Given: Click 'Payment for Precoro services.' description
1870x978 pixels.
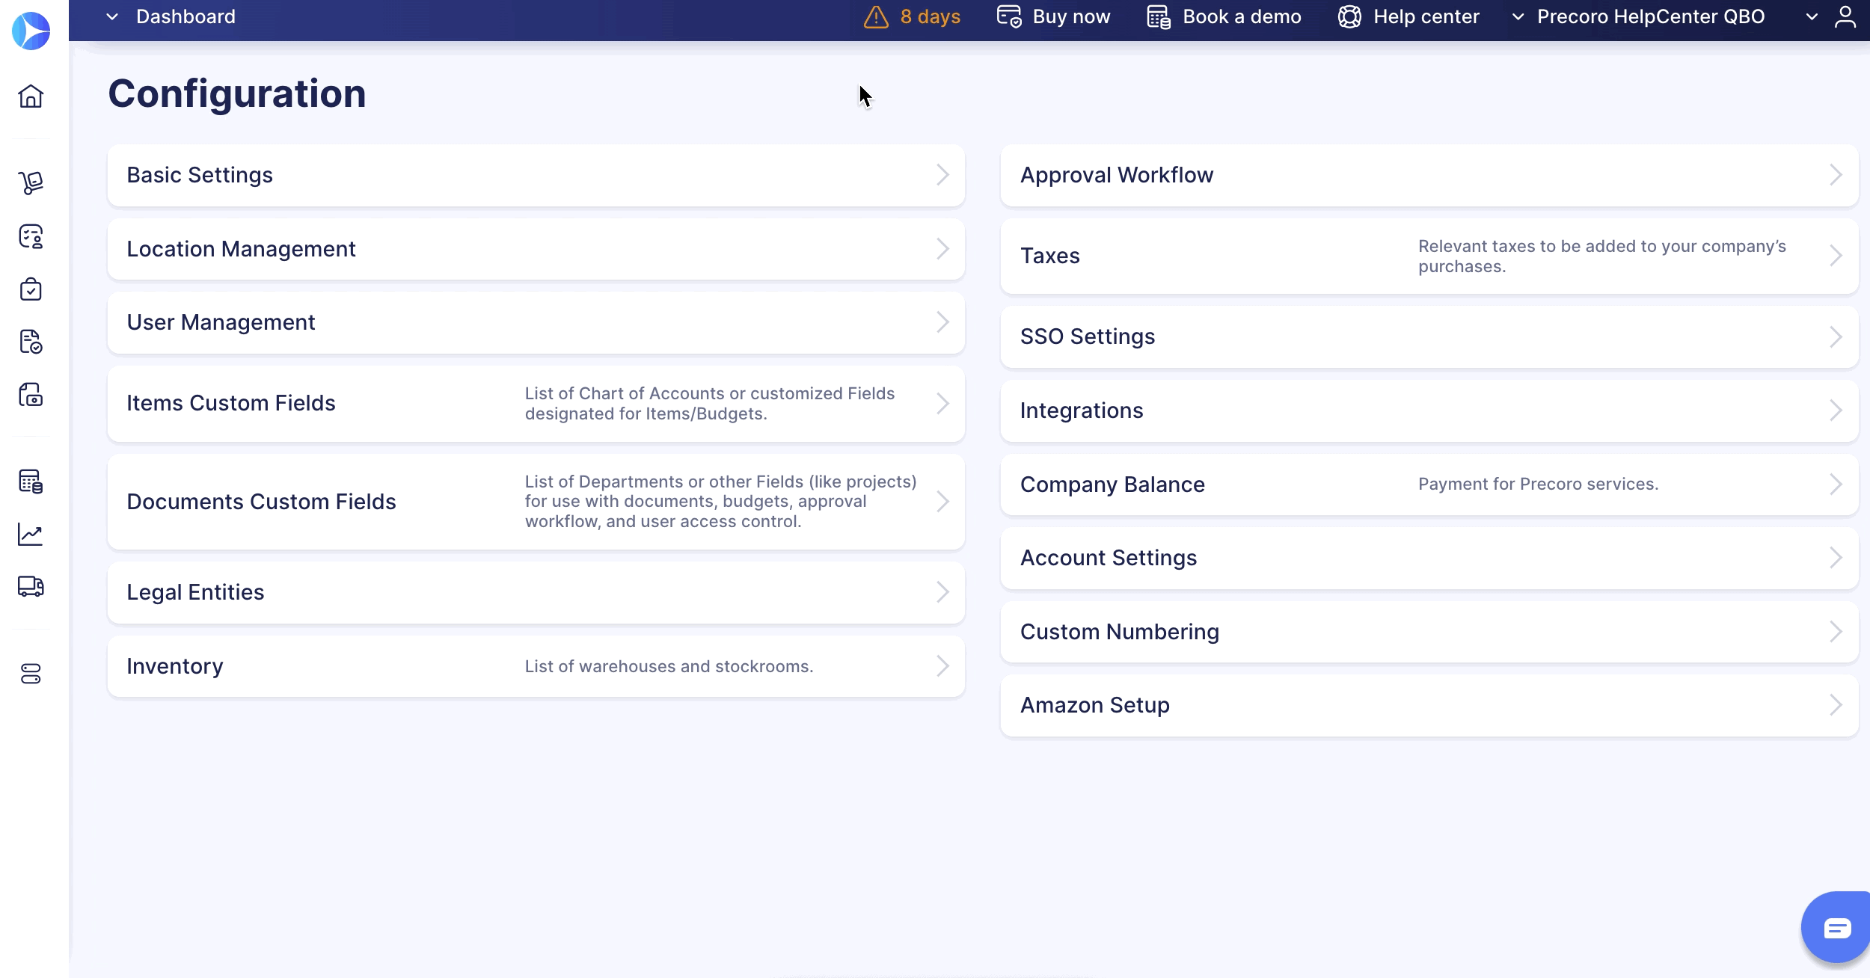Looking at the screenshot, I should click(x=1538, y=485).
